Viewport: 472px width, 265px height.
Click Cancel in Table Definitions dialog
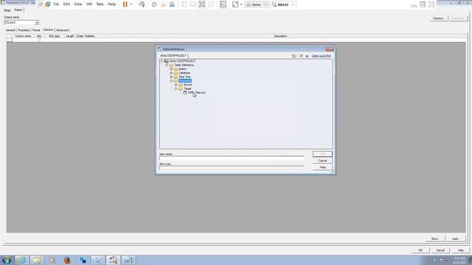tap(322, 160)
